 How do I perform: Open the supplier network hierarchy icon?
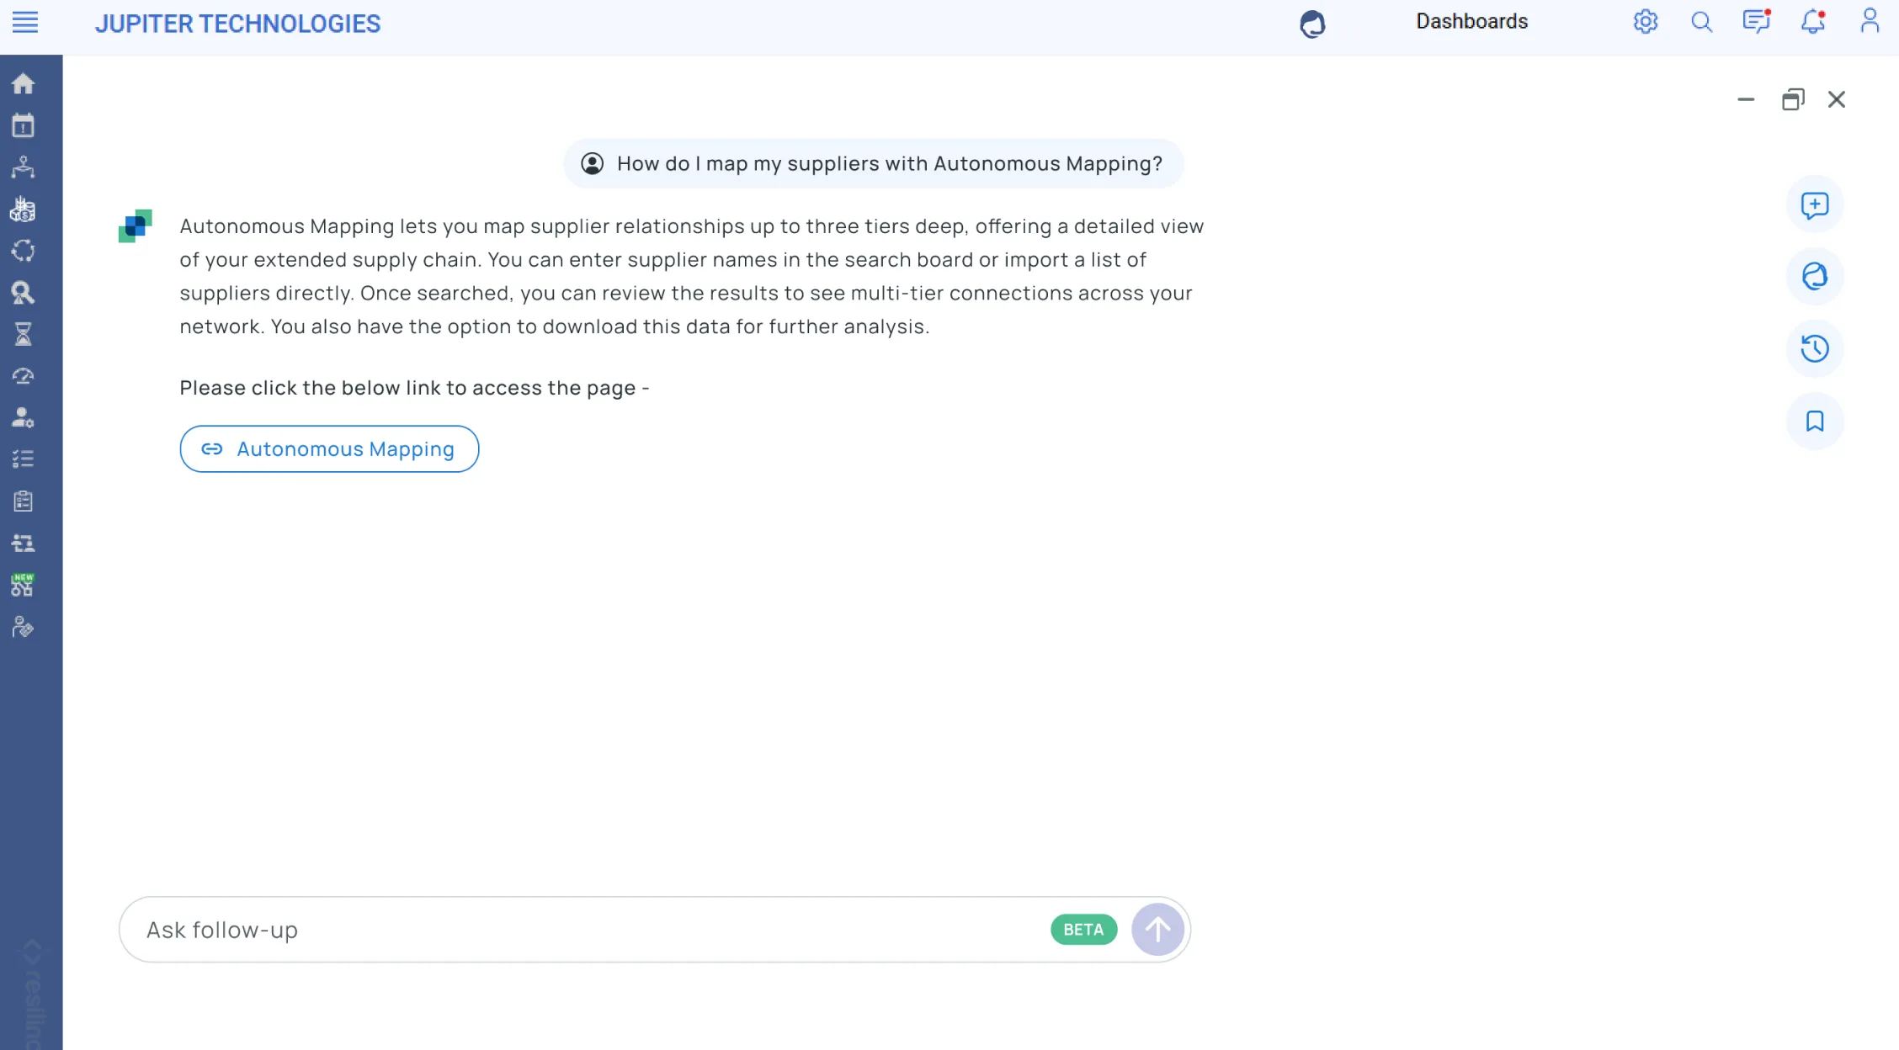tap(23, 167)
